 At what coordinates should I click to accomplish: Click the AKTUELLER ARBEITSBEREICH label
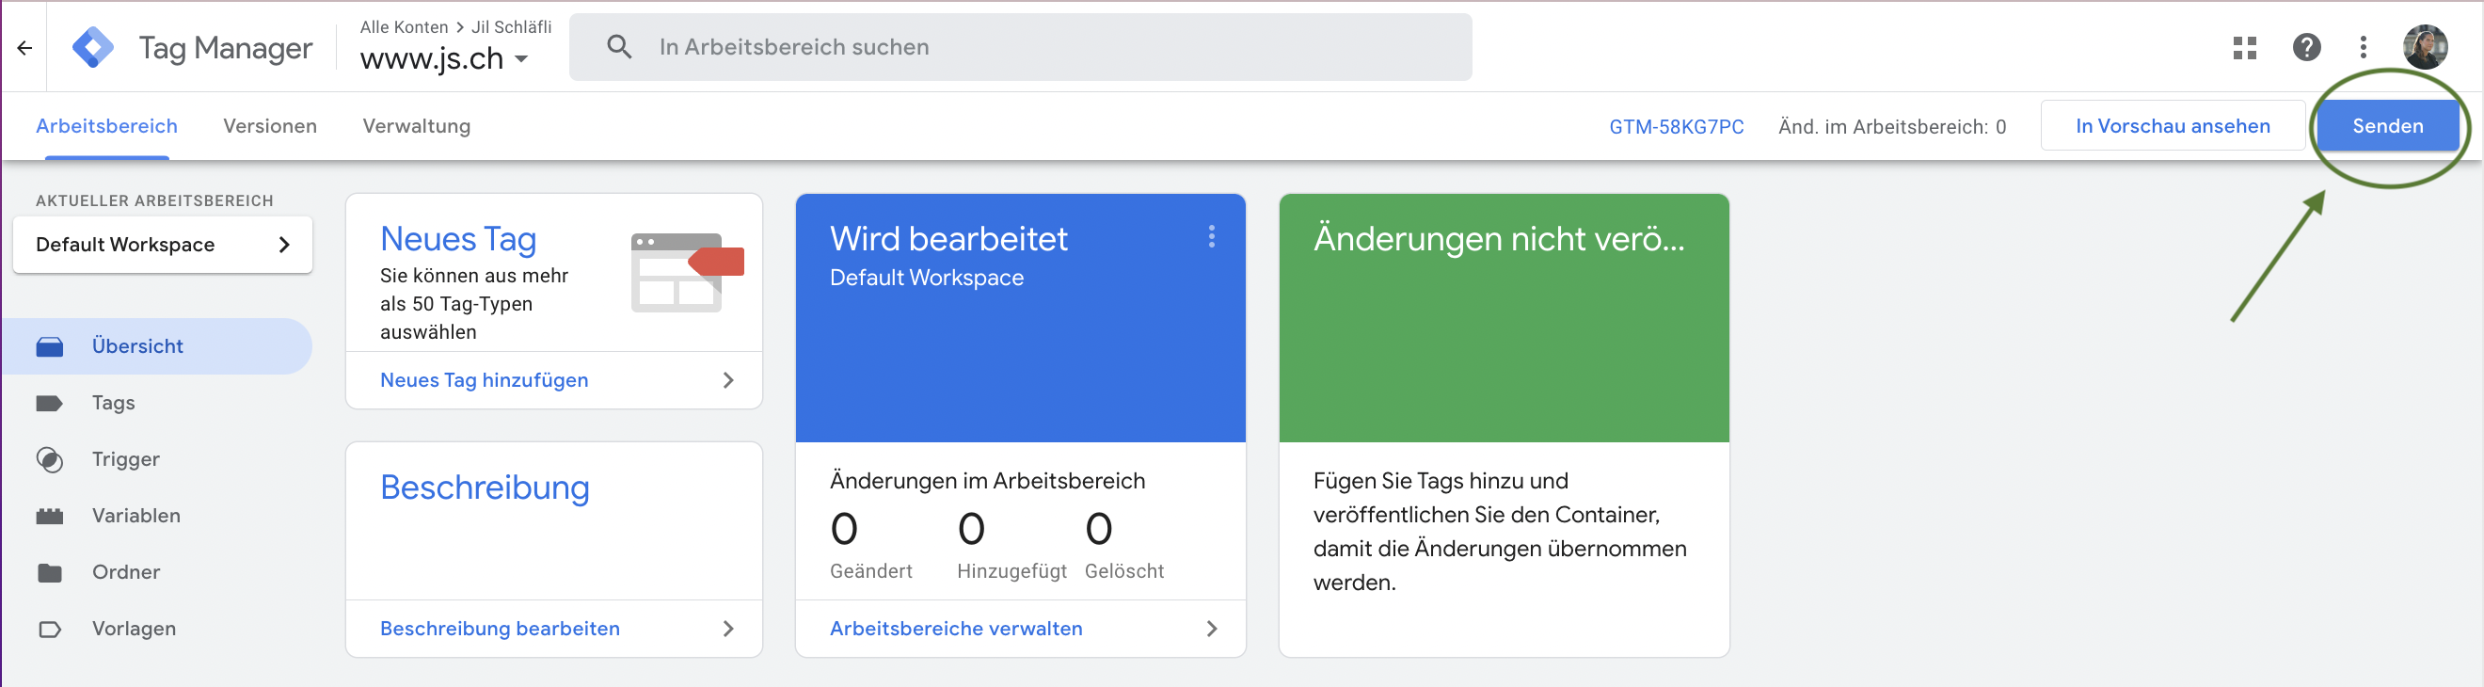click(154, 200)
